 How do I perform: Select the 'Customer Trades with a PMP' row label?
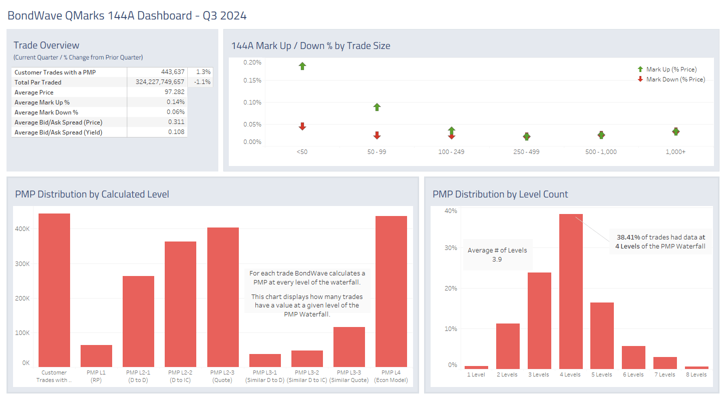coord(55,72)
